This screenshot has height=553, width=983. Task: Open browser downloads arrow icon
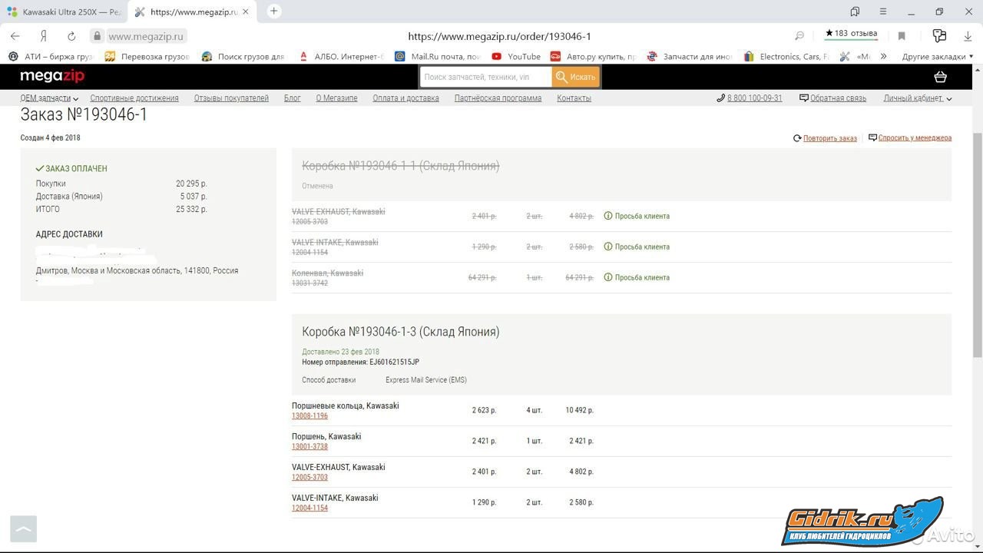(x=968, y=36)
